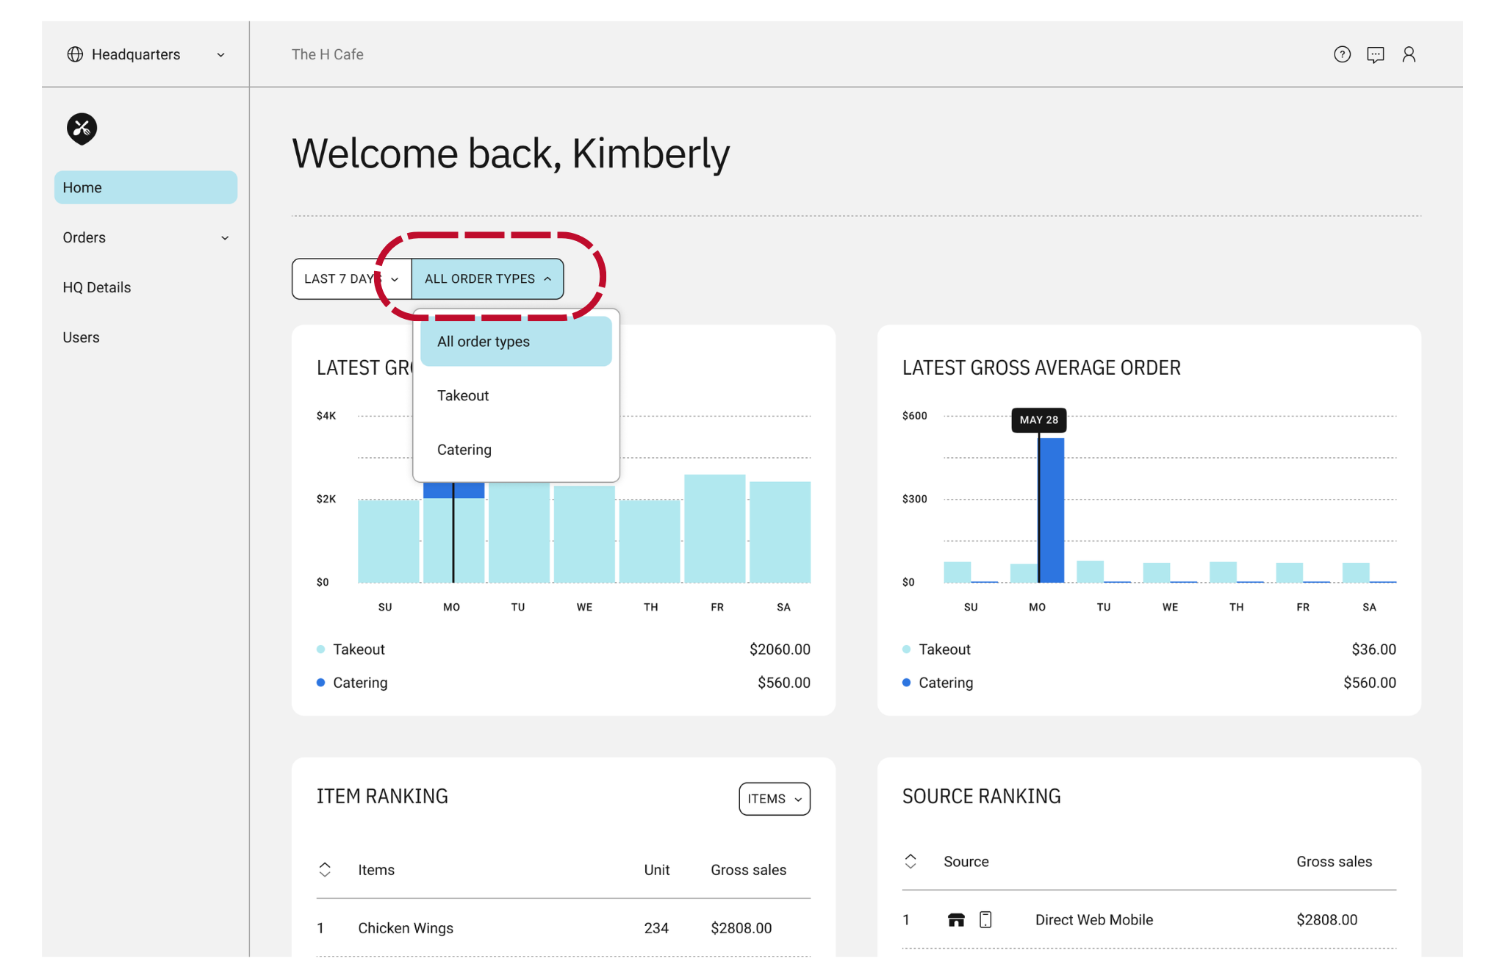
Task: Open the Items dropdown in Item Ranking
Action: pos(775,799)
